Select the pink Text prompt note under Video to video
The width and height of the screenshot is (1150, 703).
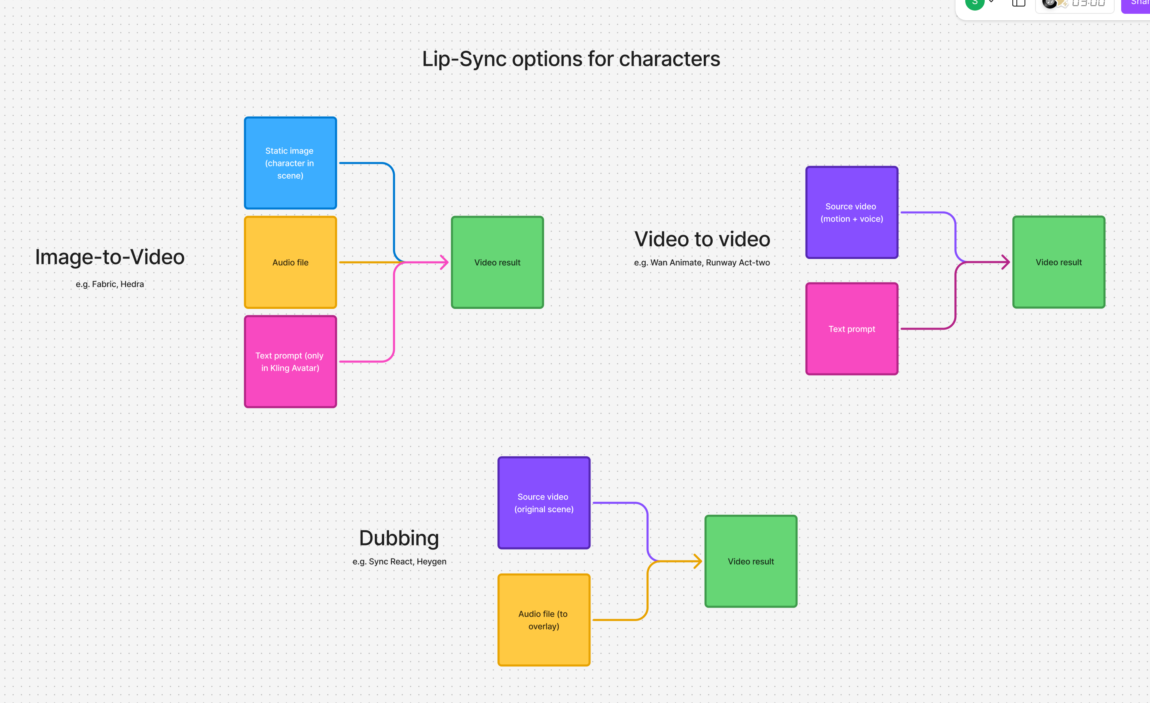pos(851,328)
